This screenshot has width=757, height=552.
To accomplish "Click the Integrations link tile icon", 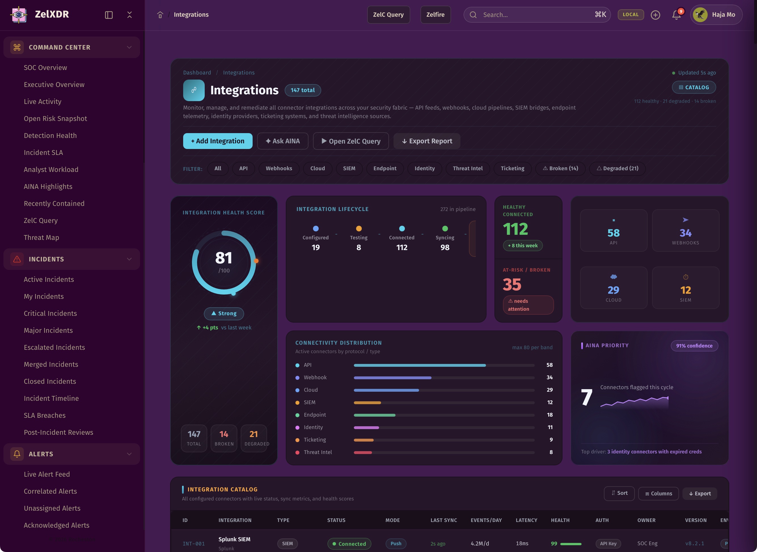I will 194,90.
